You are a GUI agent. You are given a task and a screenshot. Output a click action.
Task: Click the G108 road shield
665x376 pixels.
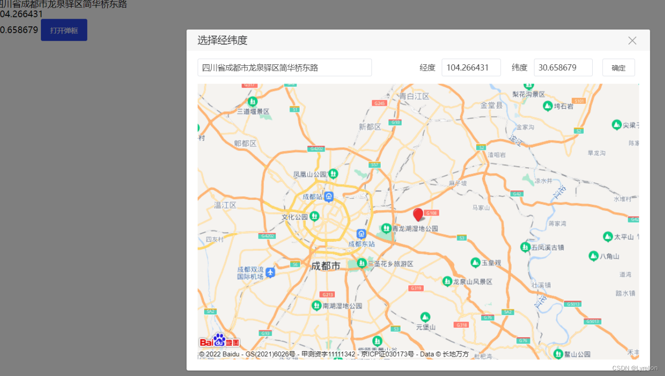point(432,213)
